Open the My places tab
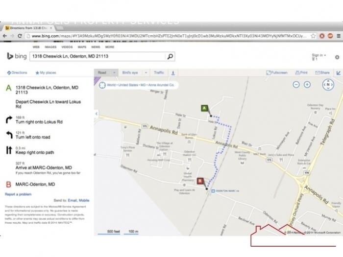343x257 pixels. (46, 72)
